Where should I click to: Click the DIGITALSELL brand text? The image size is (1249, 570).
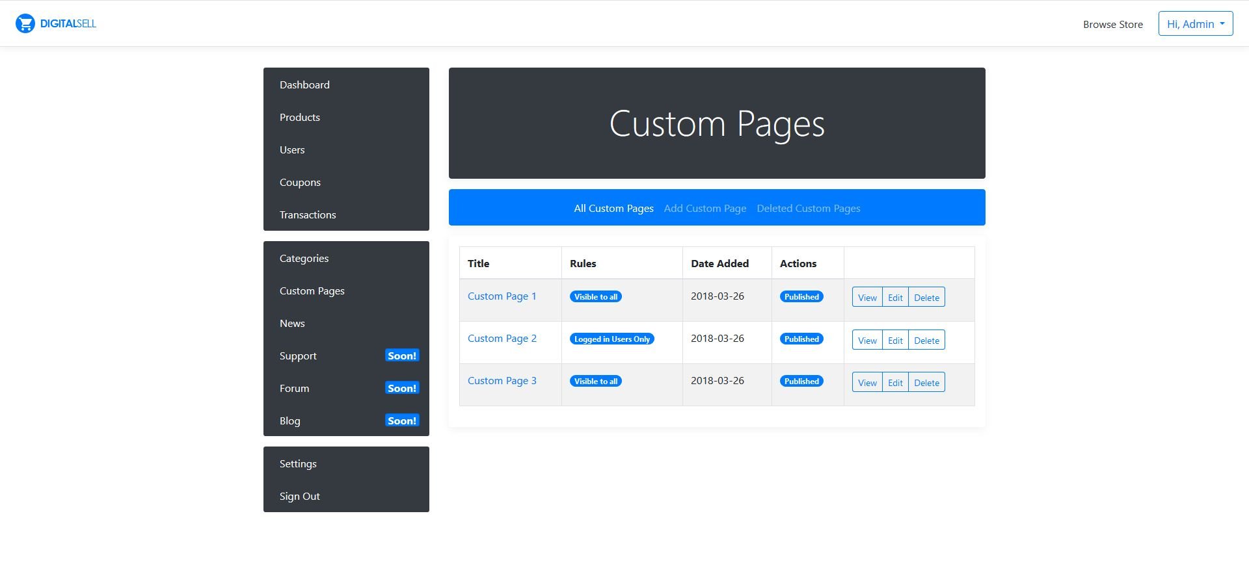(68, 23)
